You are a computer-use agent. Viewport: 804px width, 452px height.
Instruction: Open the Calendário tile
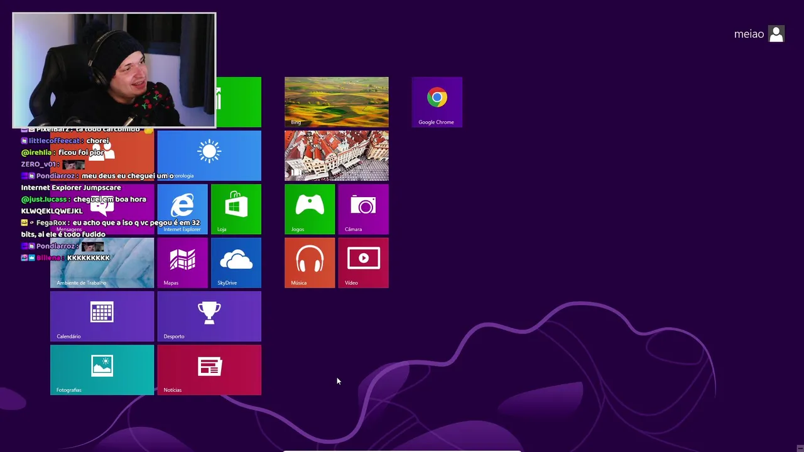click(x=102, y=316)
